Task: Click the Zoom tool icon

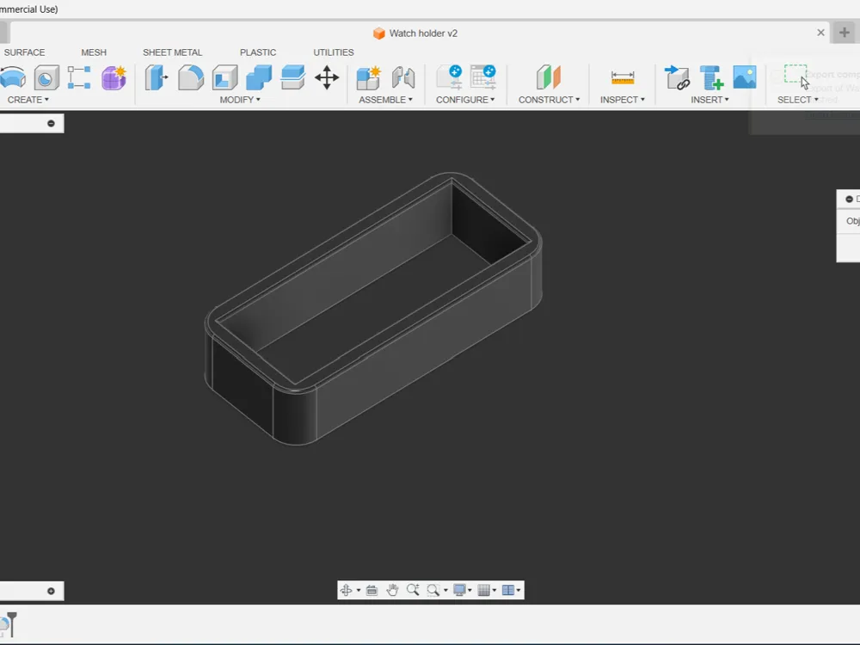Action: tap(413, 590)
